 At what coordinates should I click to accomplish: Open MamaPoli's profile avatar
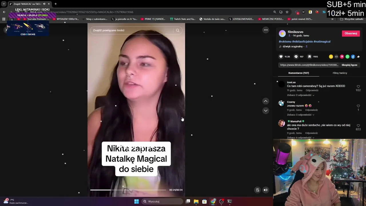[282, 123]
